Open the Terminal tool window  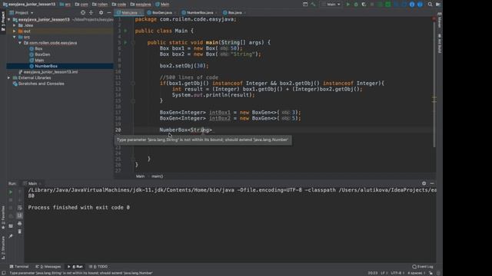[18, 267]
